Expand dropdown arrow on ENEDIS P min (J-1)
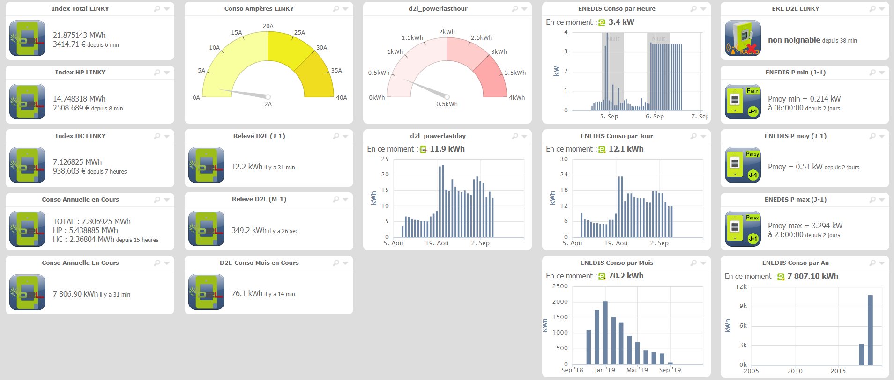Viewport: 894px width, 380px height. tap(882, 73)
